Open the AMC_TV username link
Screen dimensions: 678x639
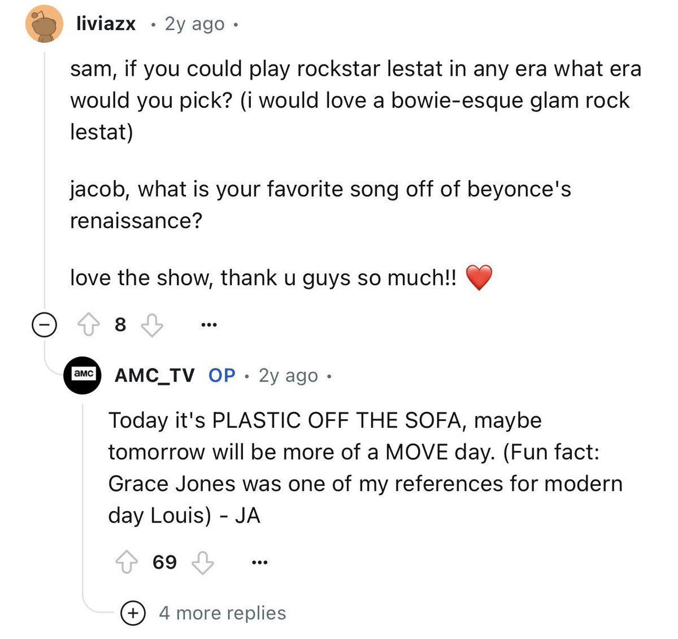click(154, 375)
